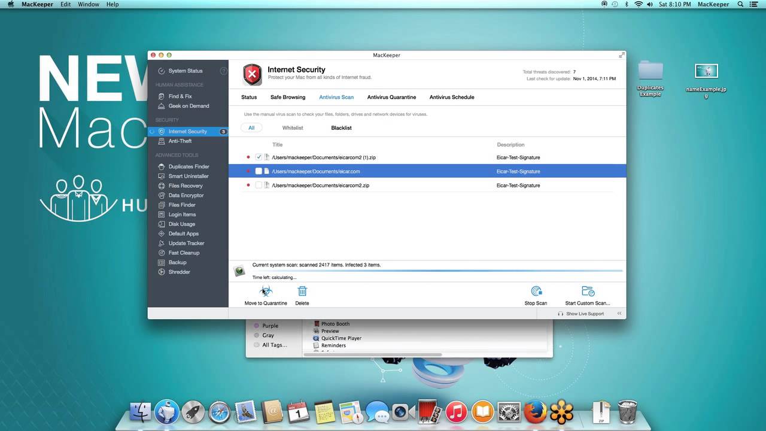Select the All filter
This screenshot has width=766, height=431.
[251, 128]
